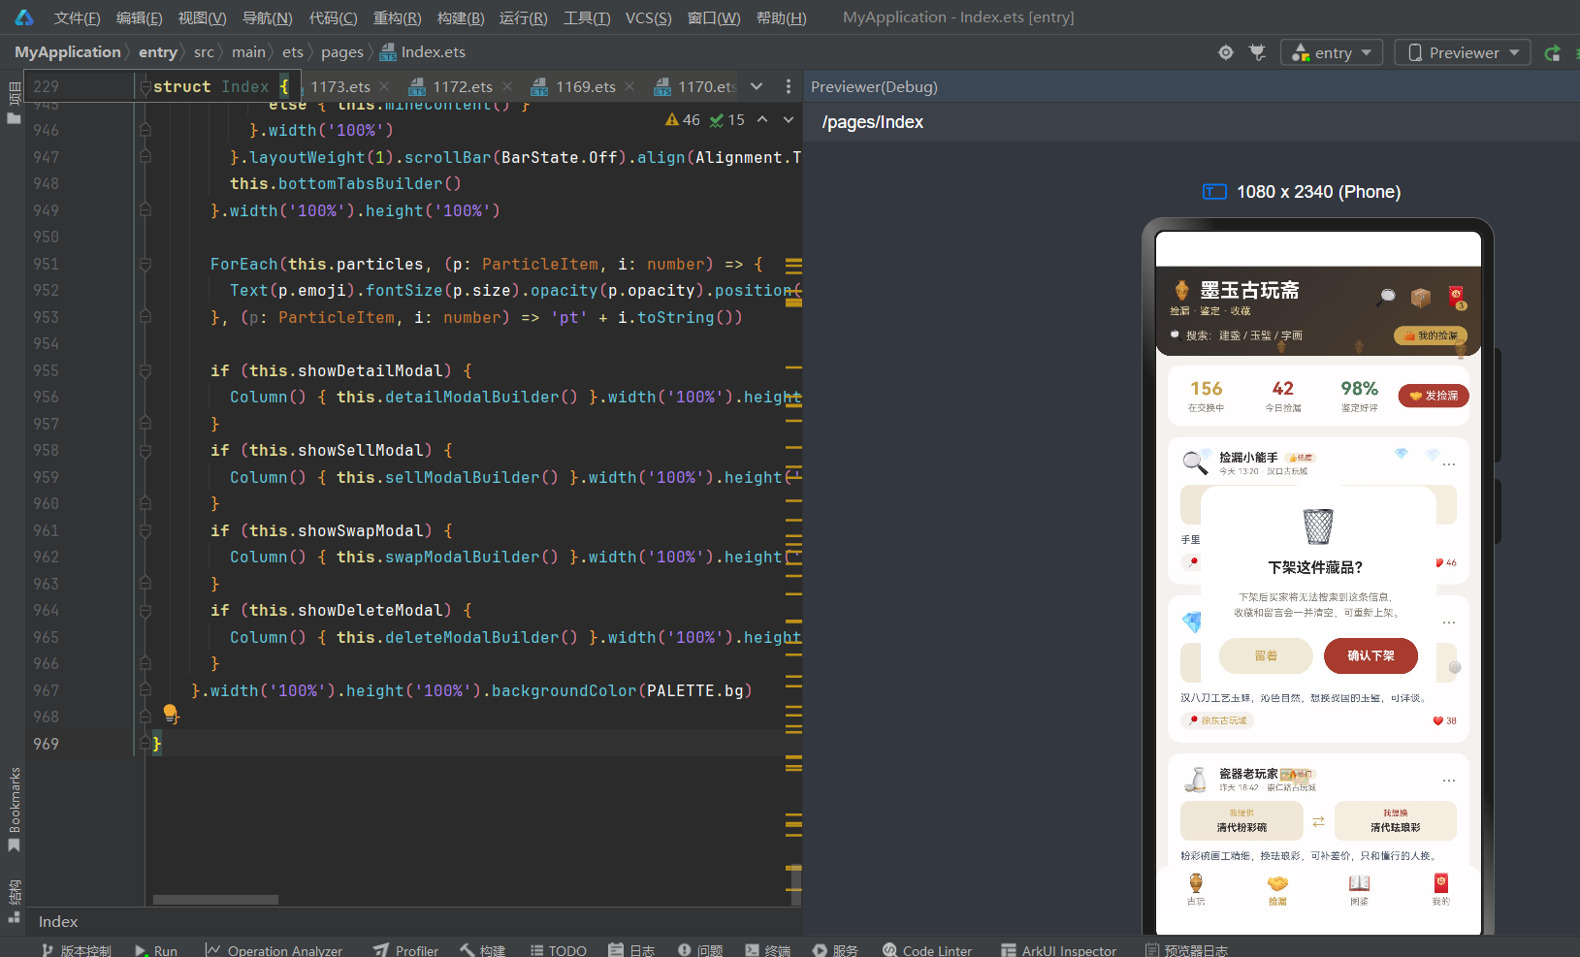Open the TODO tool window
Screen dimensions: 1580x957
click(559, 950)
